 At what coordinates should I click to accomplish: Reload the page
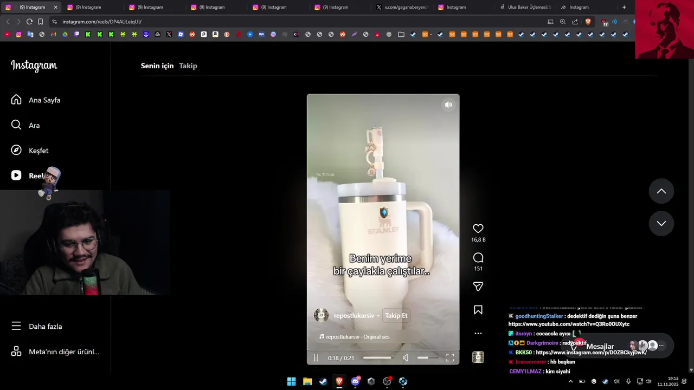tap(29, 22)
